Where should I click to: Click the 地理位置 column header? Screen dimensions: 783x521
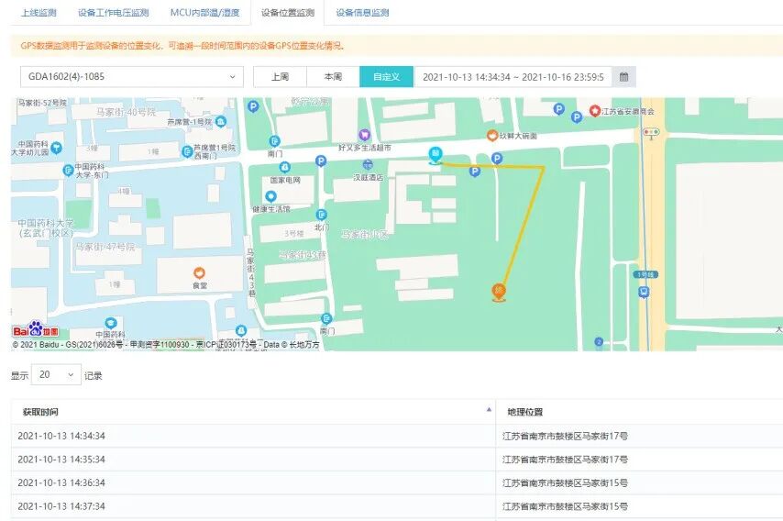click(x=524, y=412)
